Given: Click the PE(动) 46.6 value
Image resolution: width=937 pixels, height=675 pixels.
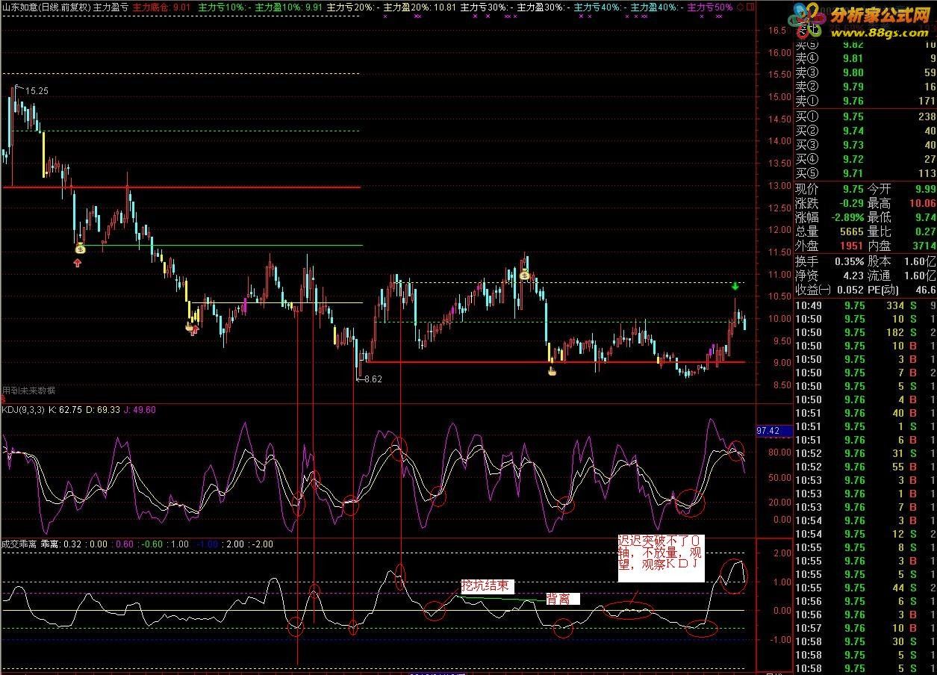Looking at the screenshot, I should [925, 290].
